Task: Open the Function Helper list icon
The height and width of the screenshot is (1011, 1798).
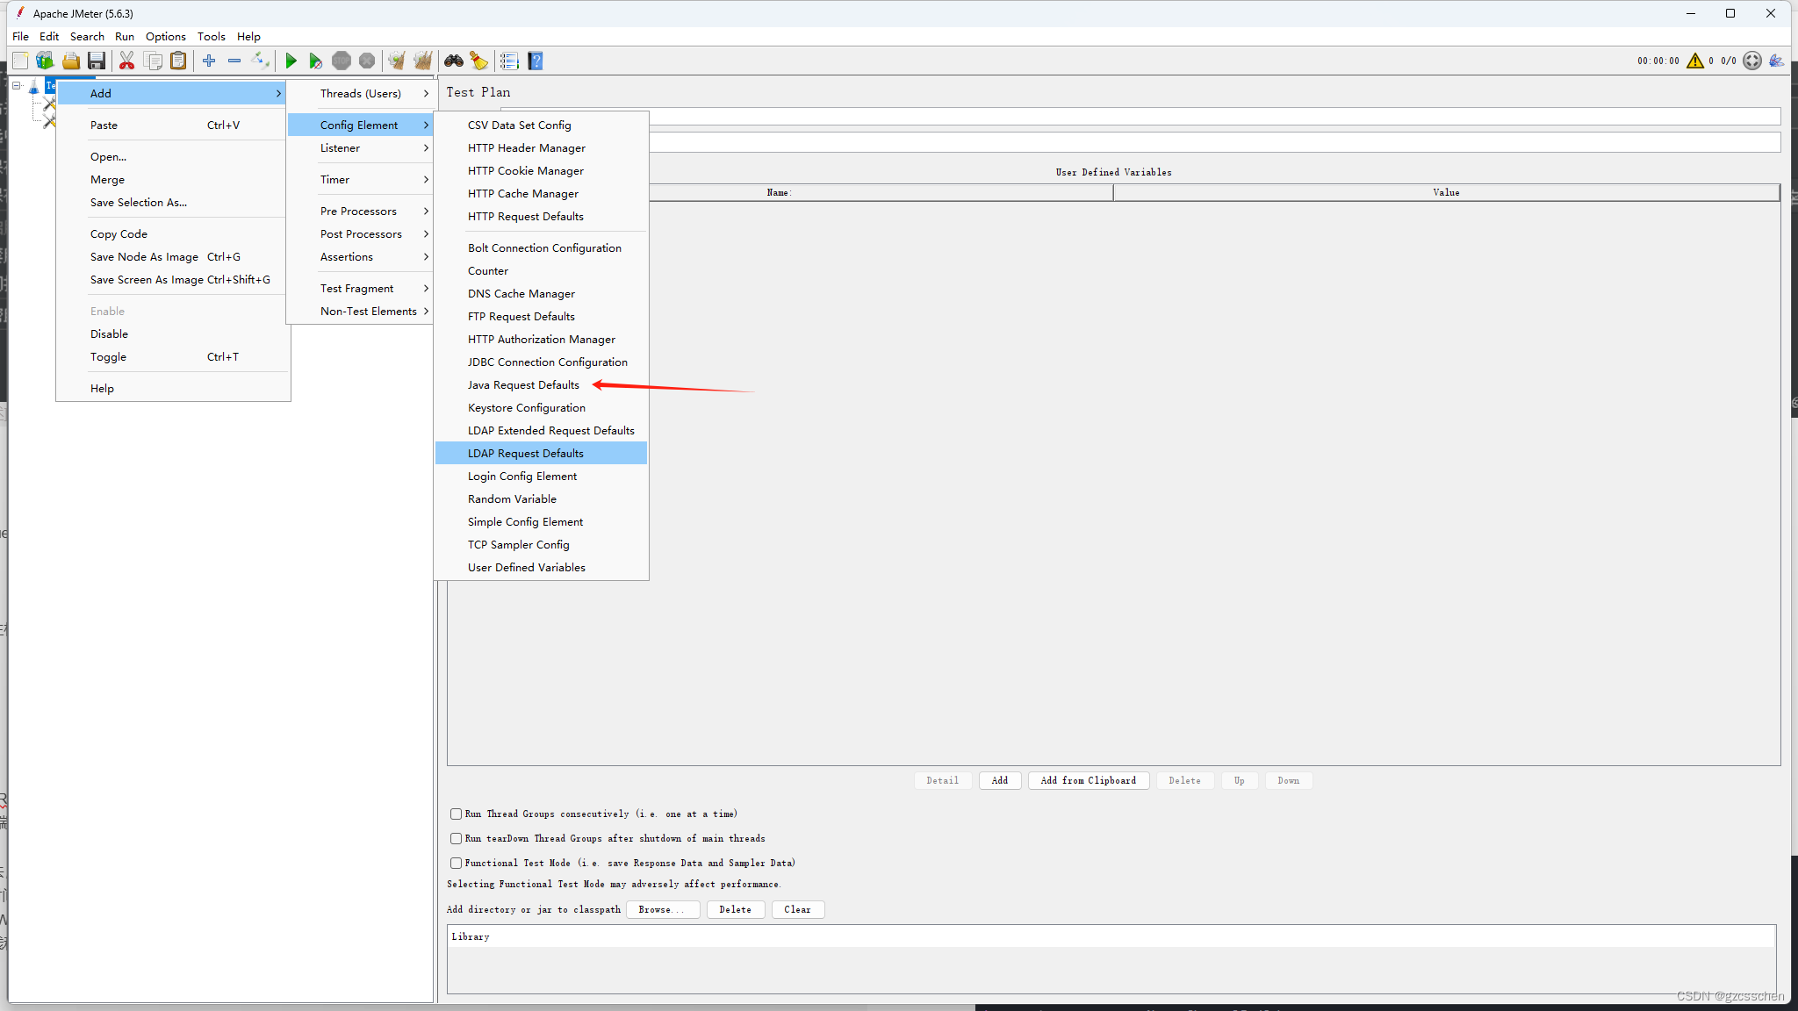Action: tap(509, 61)
